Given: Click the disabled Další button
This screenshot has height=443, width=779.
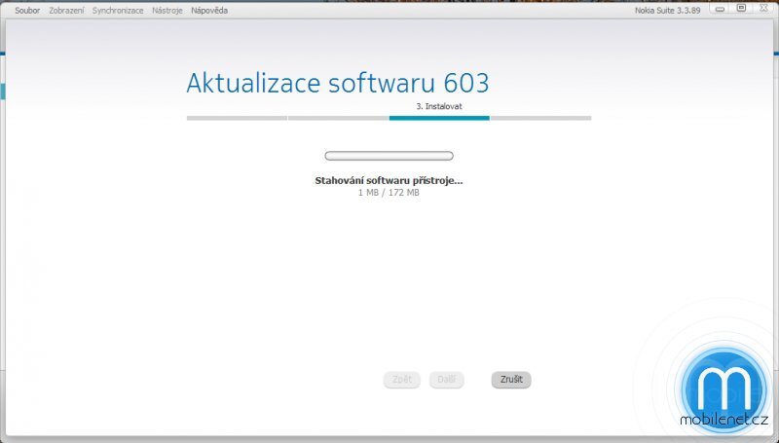Looking at the screenshot, I should 446,380.
